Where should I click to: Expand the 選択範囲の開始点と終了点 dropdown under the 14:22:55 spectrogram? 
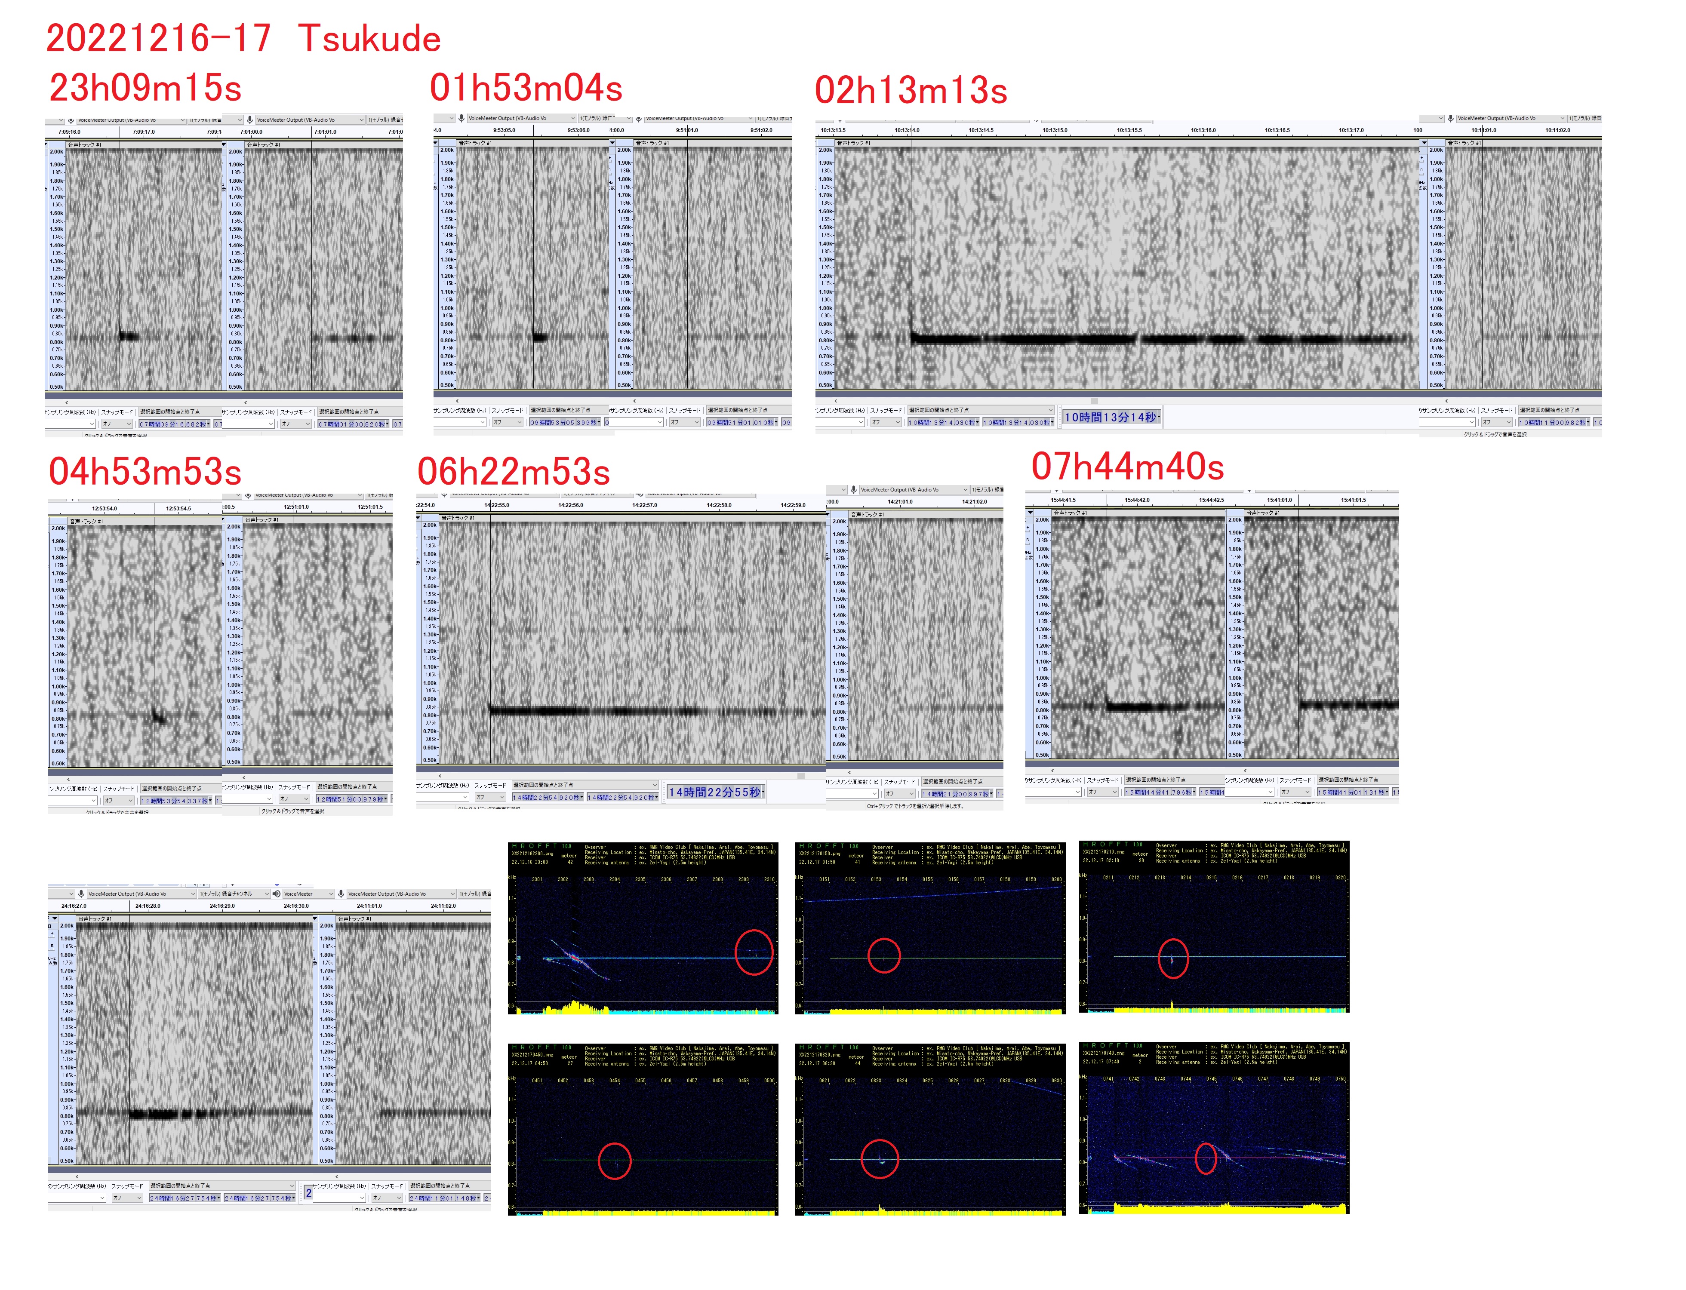tap(655, 785)
